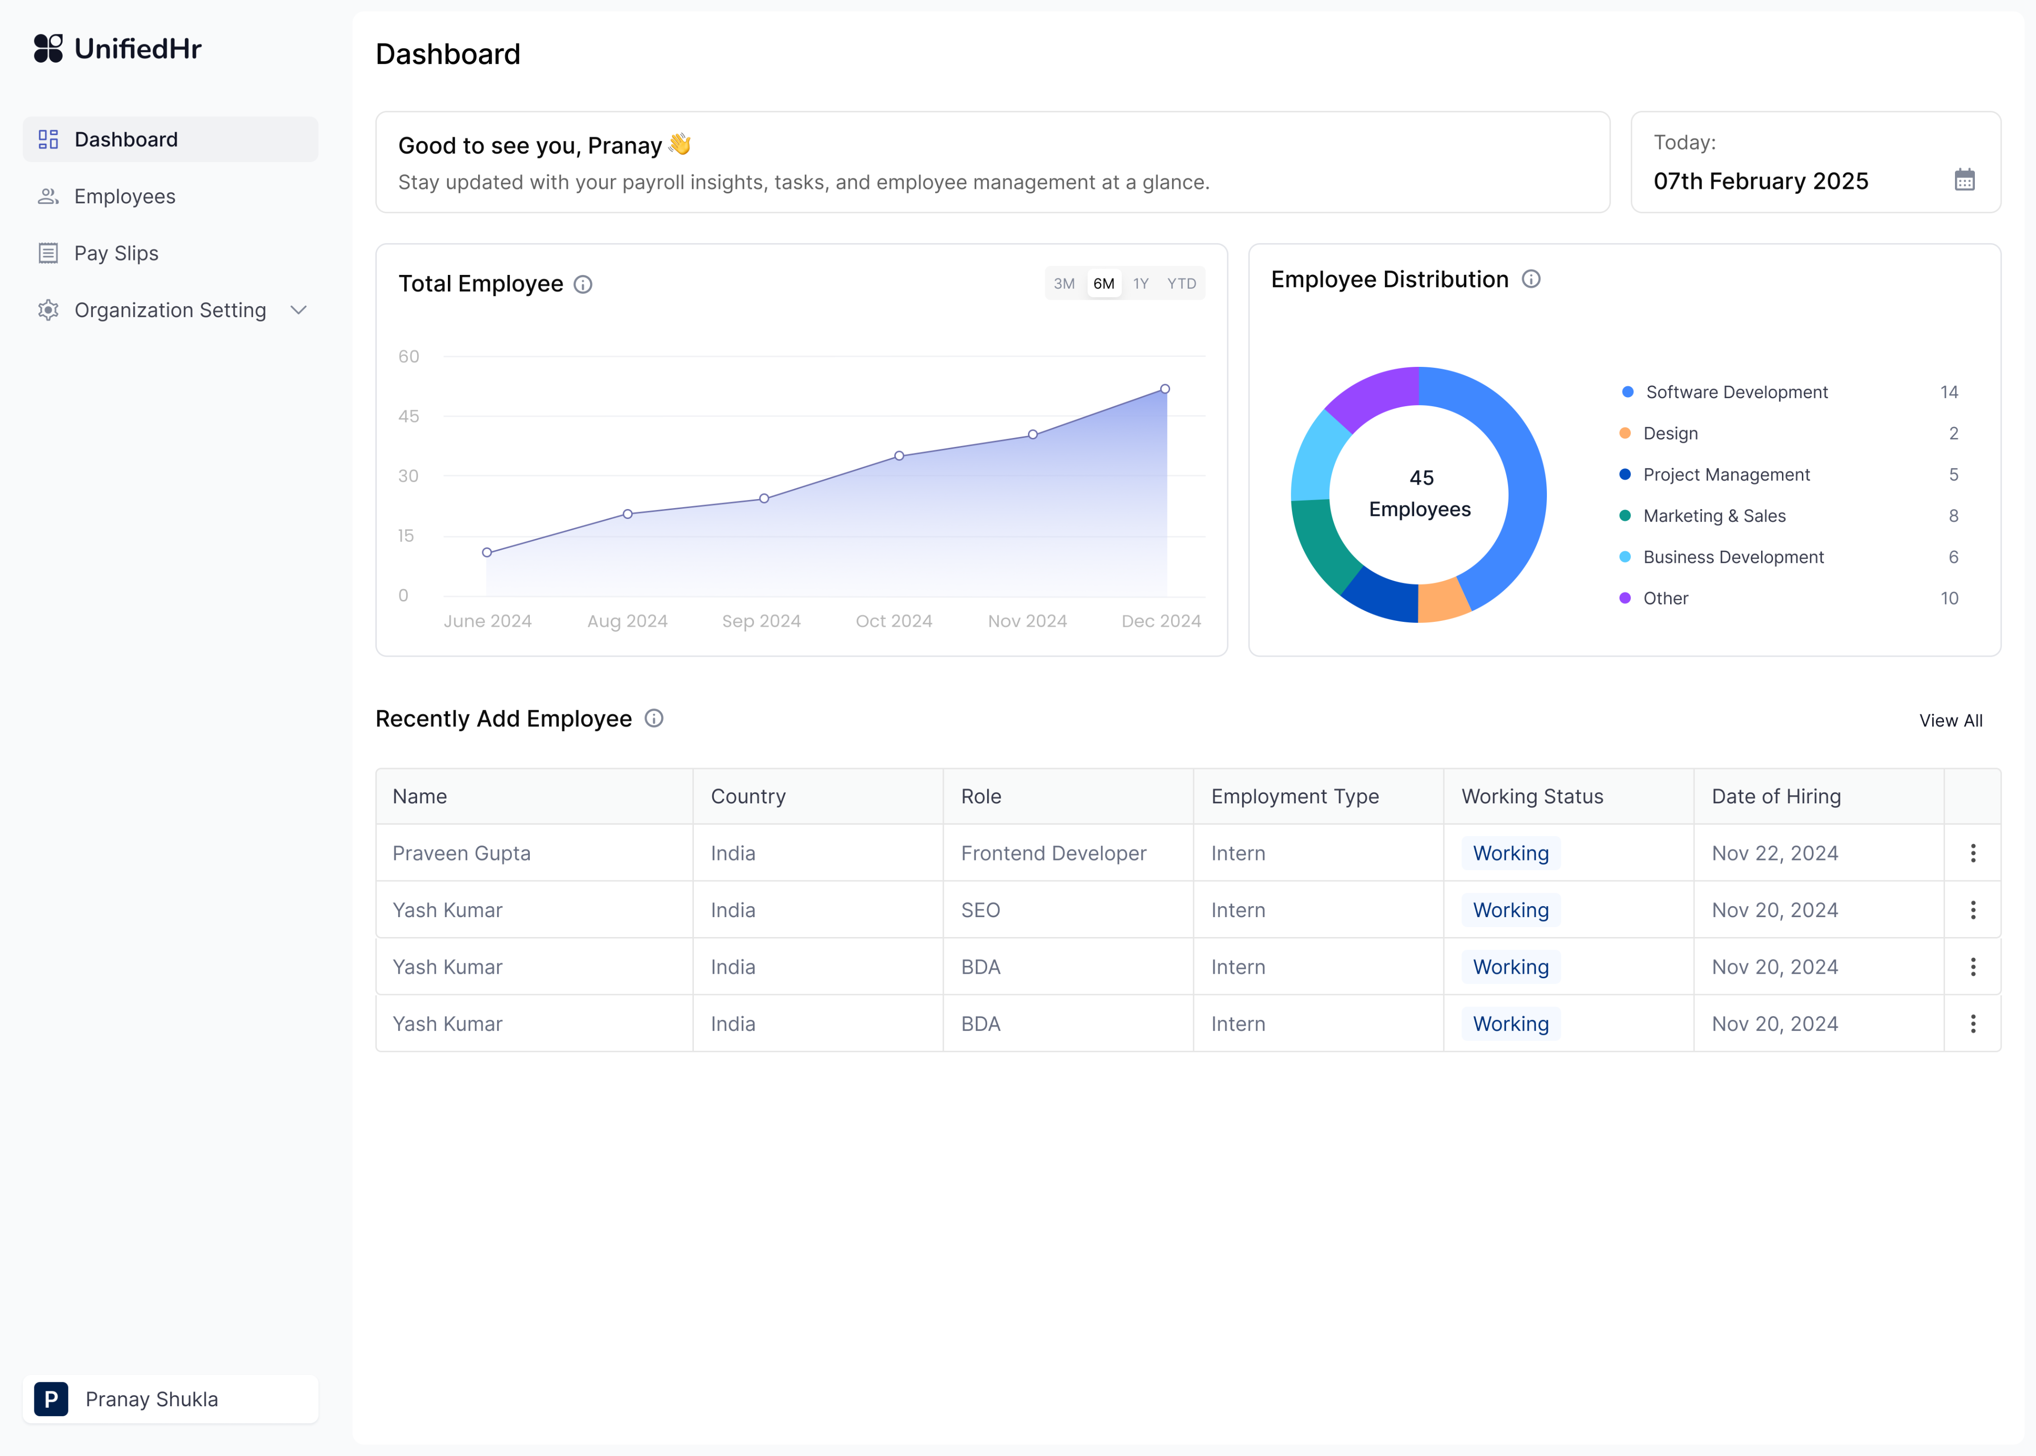
Task: Open three-dot menu for Yash Kumar SEO row
Action: [x=1972, y=910]
